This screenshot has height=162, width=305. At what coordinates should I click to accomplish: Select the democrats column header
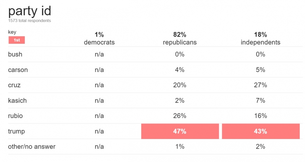pyautogui.click(x=99, y=39)
